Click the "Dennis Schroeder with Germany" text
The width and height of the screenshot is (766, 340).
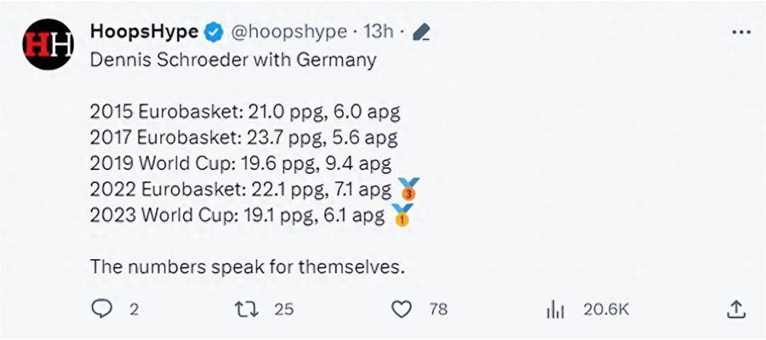tap(233, 62)
